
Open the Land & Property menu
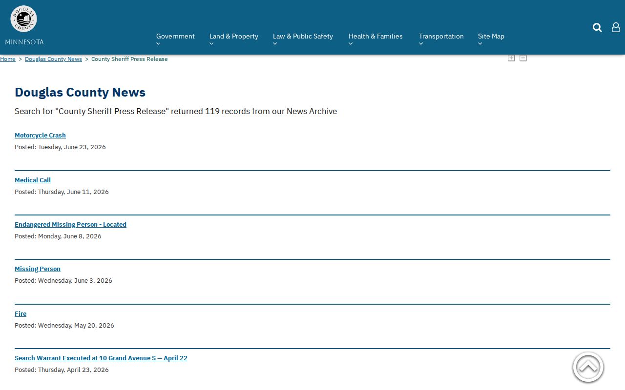click(x=234, y=36)
